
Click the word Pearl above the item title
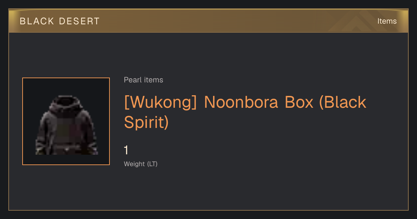[x=133, y=80]
